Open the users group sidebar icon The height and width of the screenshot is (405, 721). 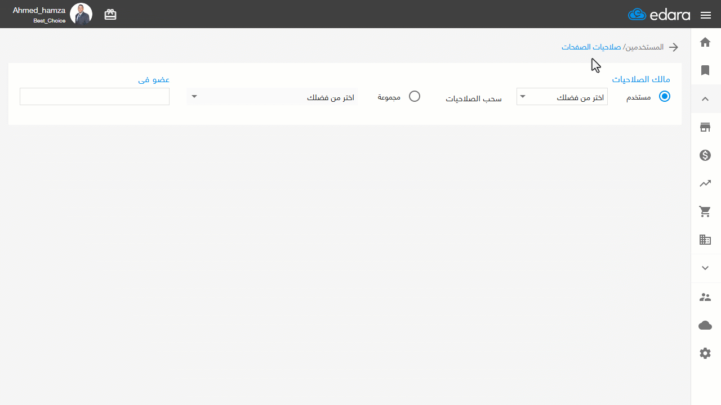[x=705, y=297]
